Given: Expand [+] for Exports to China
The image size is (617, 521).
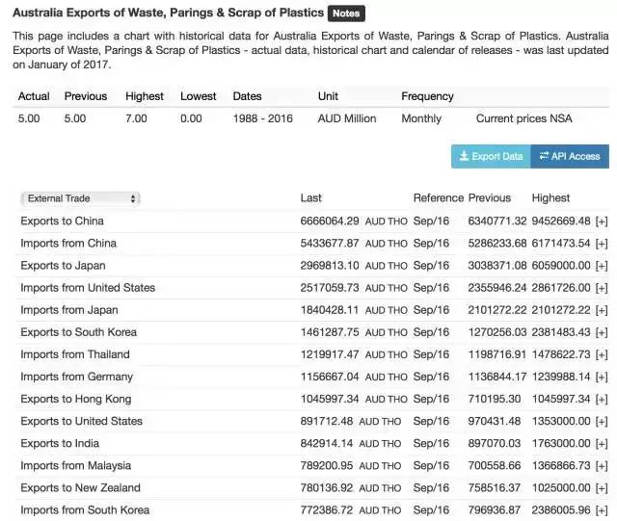Looking at the screenshot, I should (602, 221).
